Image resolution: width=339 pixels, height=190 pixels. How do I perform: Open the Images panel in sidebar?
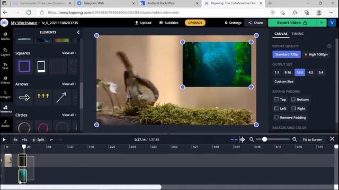(5, 94)
